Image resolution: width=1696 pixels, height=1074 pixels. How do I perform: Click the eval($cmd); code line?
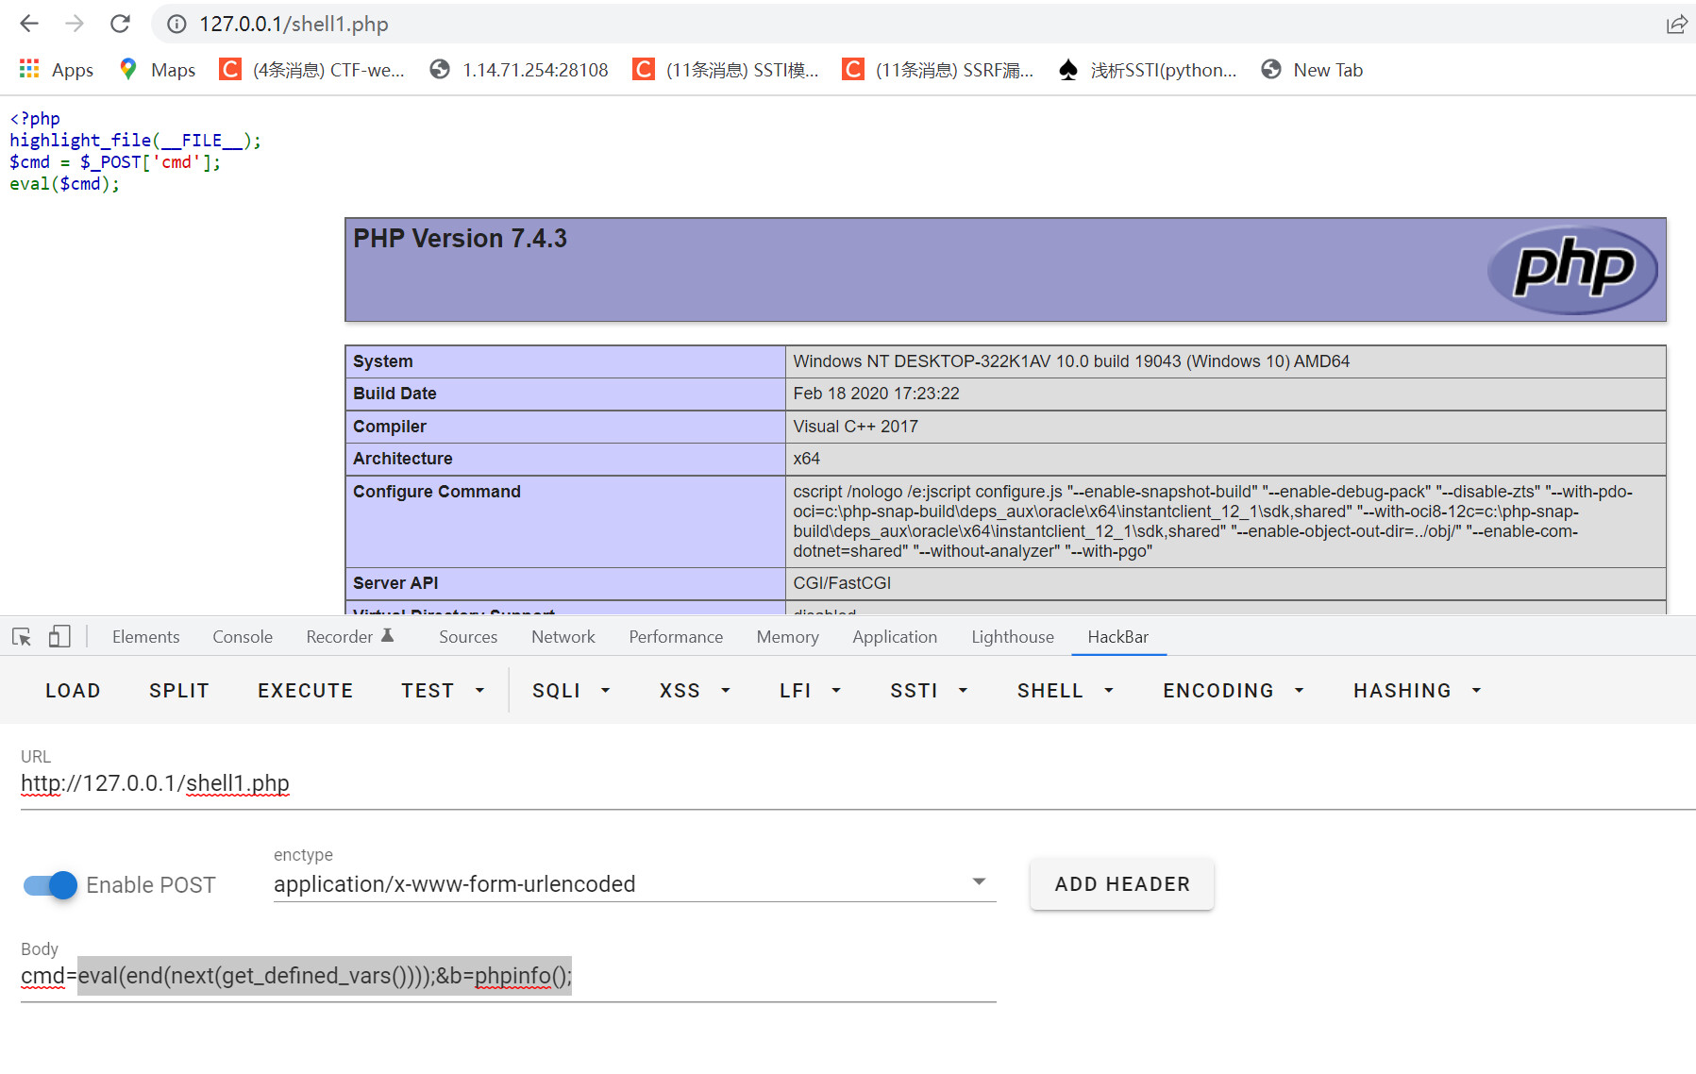65,184
